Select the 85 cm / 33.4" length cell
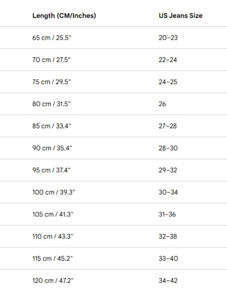The image size is (227, 303). pos(52,126)
